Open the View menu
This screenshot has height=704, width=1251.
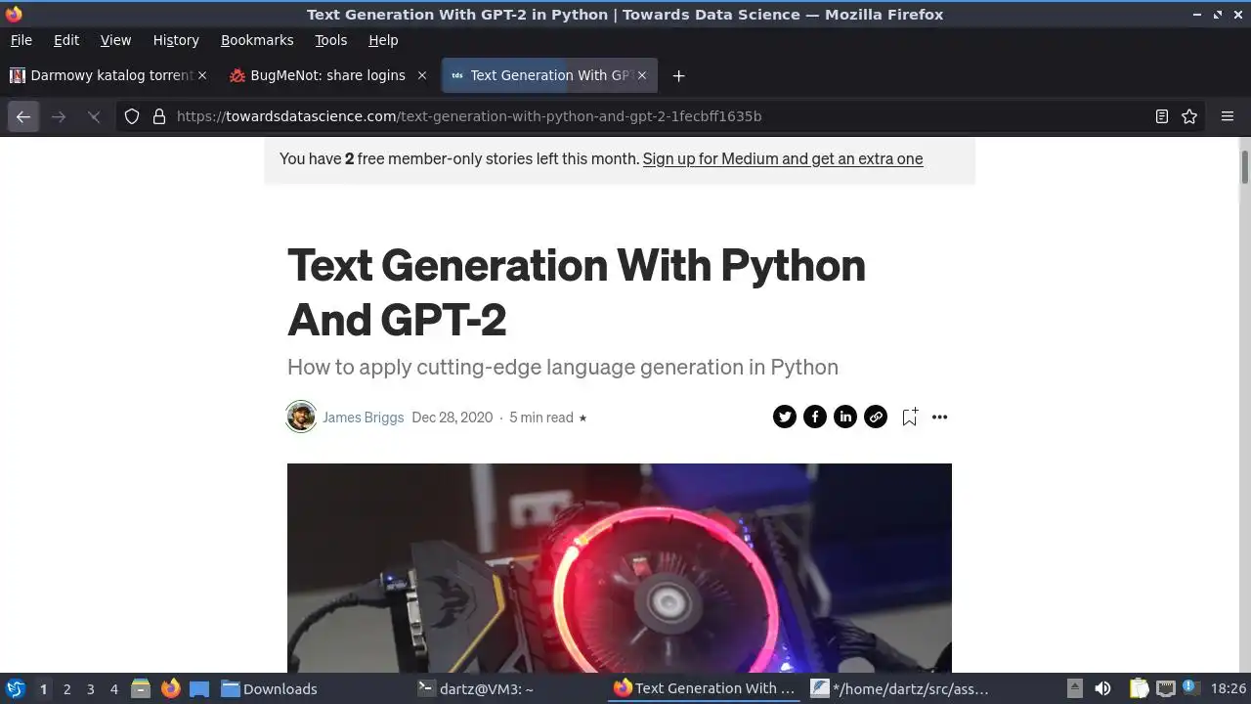pyautogui.click(x=115, y=40)
